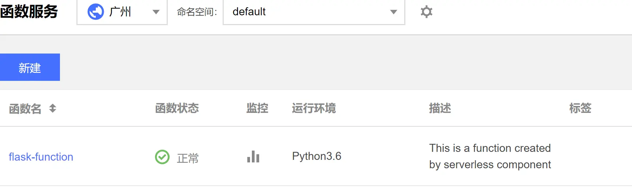
Task: Click the 函数名 column header
Action: point(25,109)
